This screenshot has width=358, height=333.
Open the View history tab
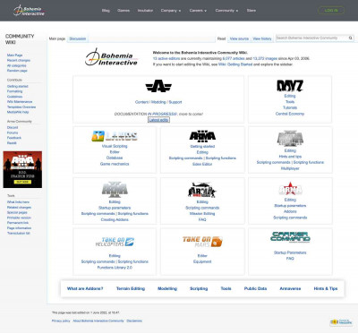(262, 38)
